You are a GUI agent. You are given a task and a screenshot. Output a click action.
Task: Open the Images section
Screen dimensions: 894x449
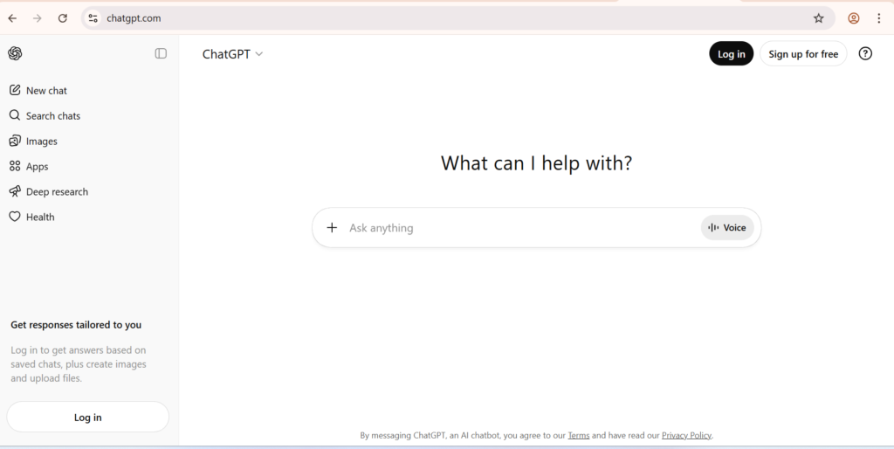tap(41, 142)
